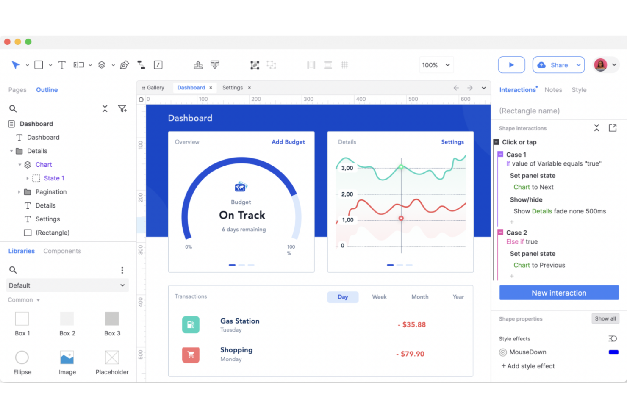The height and width of the screenshot is (418, 627).
Task: Open the shape tool options arrow
Action: click(x=50, y=65)
